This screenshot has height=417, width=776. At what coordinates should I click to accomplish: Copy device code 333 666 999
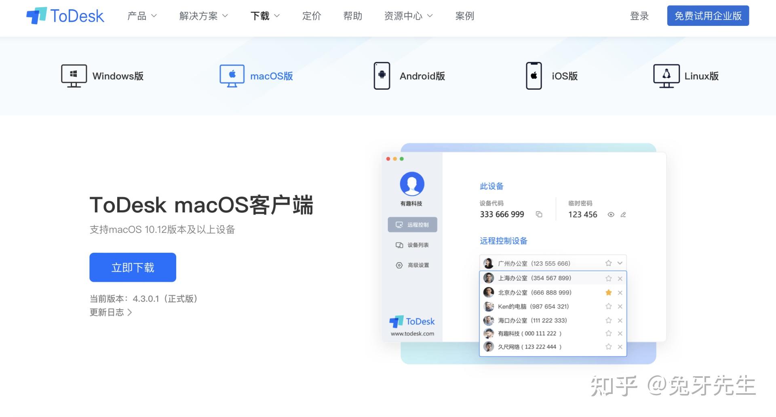point(539,214)
